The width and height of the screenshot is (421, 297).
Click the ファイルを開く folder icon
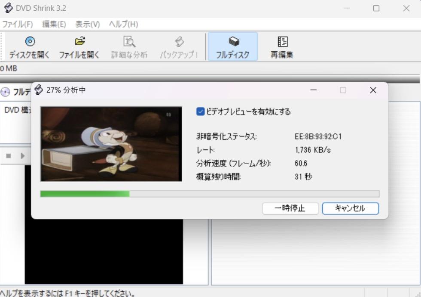[80, 41]
